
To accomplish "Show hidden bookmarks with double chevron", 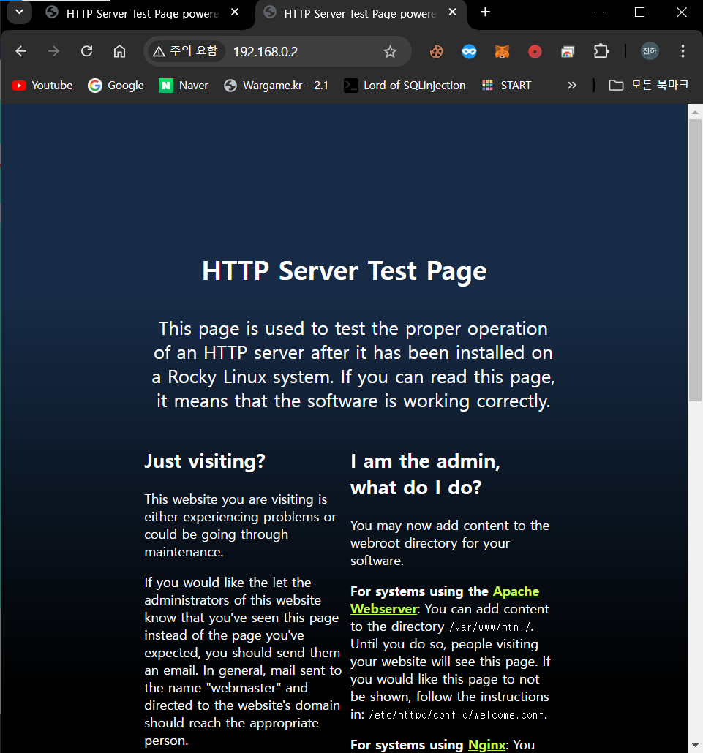I will (572, 86).
